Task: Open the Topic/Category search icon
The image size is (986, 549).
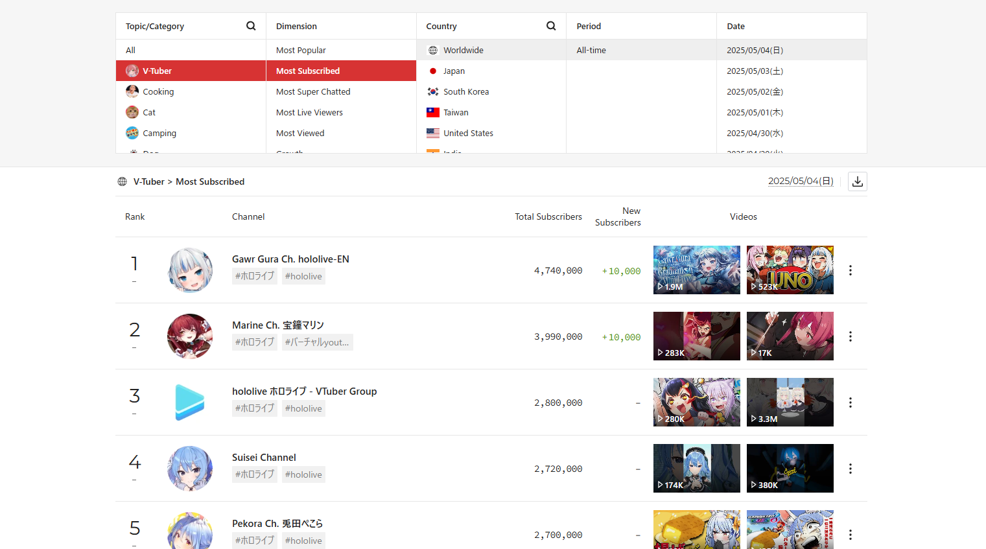Action: pos(251,26)
